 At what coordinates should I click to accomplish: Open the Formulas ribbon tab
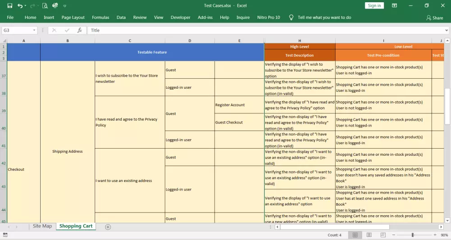pyautogui.click(x=101, y=18)
